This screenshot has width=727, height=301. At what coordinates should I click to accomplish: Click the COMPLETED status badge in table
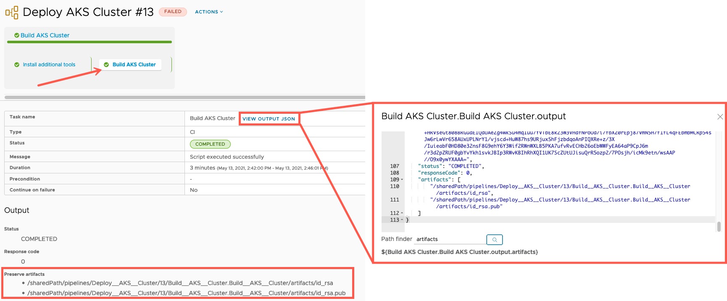pyautogui.click(x=210, y=144)
